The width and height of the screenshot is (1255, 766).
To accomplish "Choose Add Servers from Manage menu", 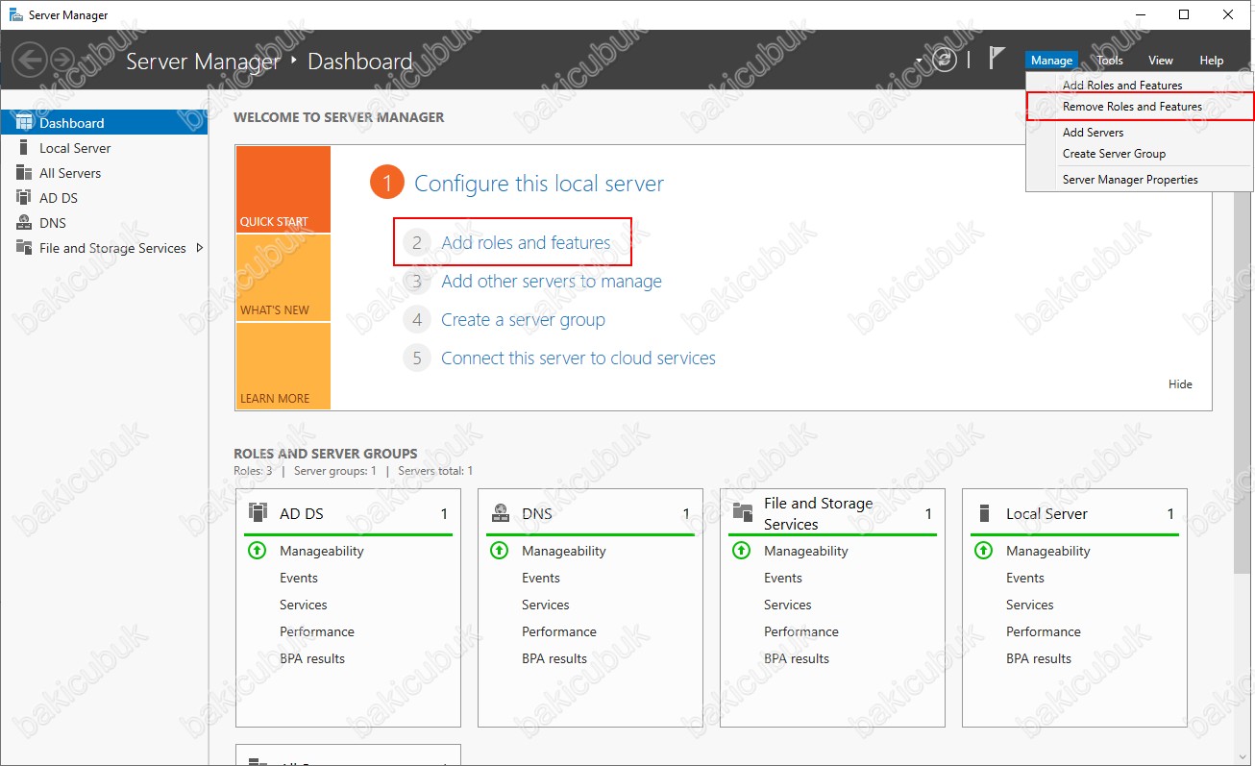I will (x=1140, y=133).
